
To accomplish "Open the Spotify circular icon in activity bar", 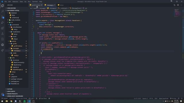I will tap(3, 45).
